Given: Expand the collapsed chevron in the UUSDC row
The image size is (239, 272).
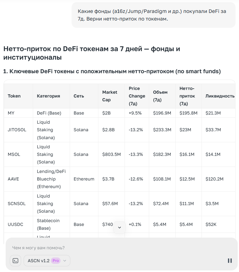Looking at the screenshot, I should click(119, 227).
